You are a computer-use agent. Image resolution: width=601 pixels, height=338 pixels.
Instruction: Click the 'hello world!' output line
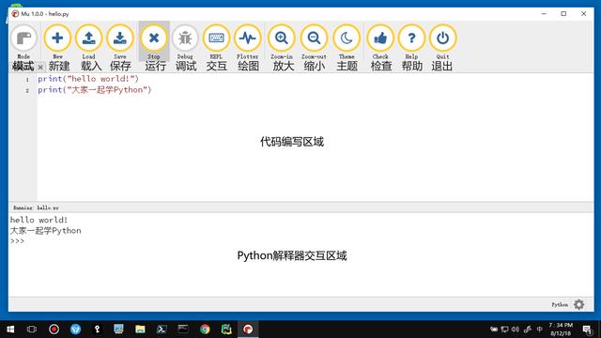click(39, 220)
